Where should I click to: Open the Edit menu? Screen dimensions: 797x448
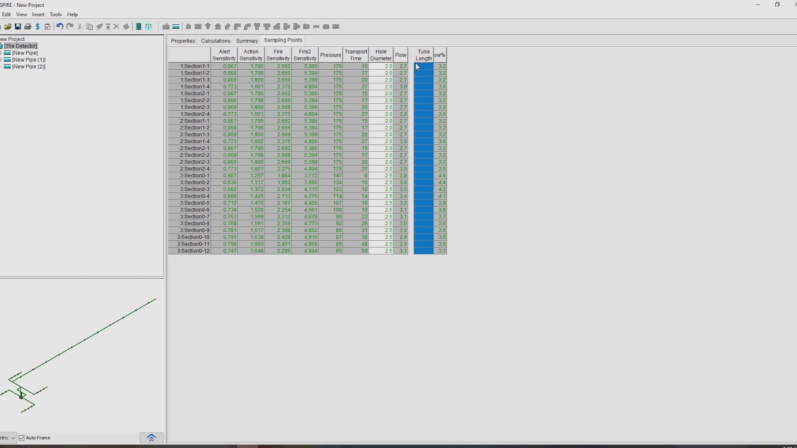point(6,14)
